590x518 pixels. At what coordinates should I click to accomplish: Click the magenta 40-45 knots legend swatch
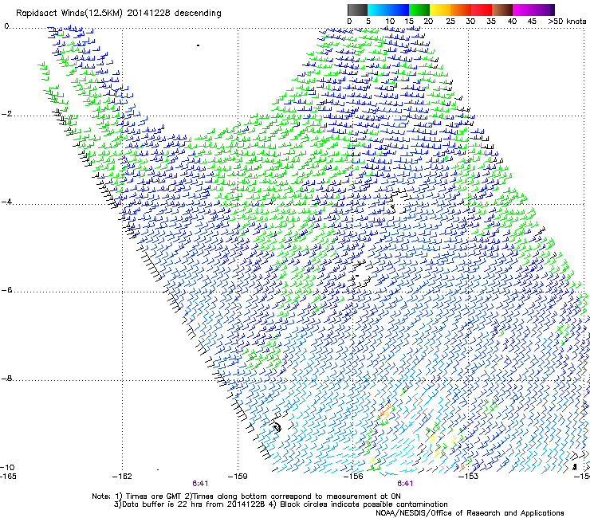[523, 10]
